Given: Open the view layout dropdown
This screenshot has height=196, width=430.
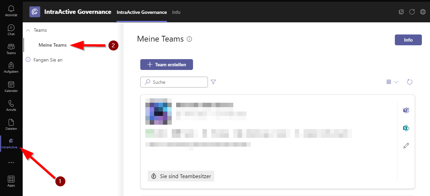Looking at the screenshot, I should click(392, 82).
